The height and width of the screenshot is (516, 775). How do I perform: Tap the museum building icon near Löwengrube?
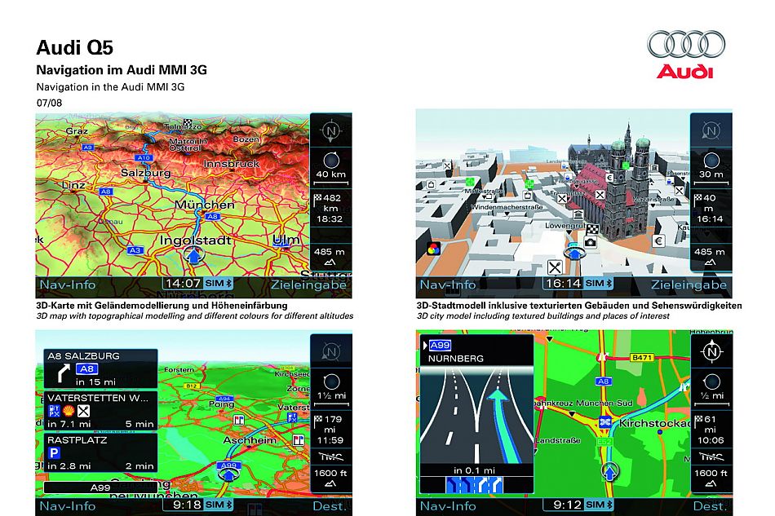(x=578, y=215)
